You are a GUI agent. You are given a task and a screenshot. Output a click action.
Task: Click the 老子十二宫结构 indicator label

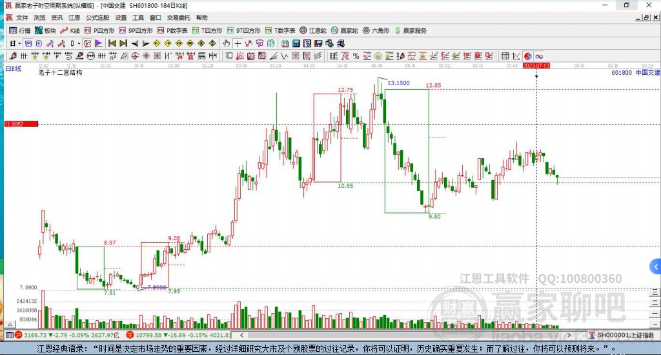coord(60,72)
